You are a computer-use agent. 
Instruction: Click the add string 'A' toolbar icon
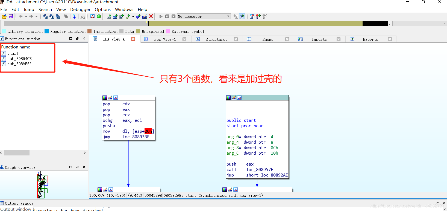122,16
